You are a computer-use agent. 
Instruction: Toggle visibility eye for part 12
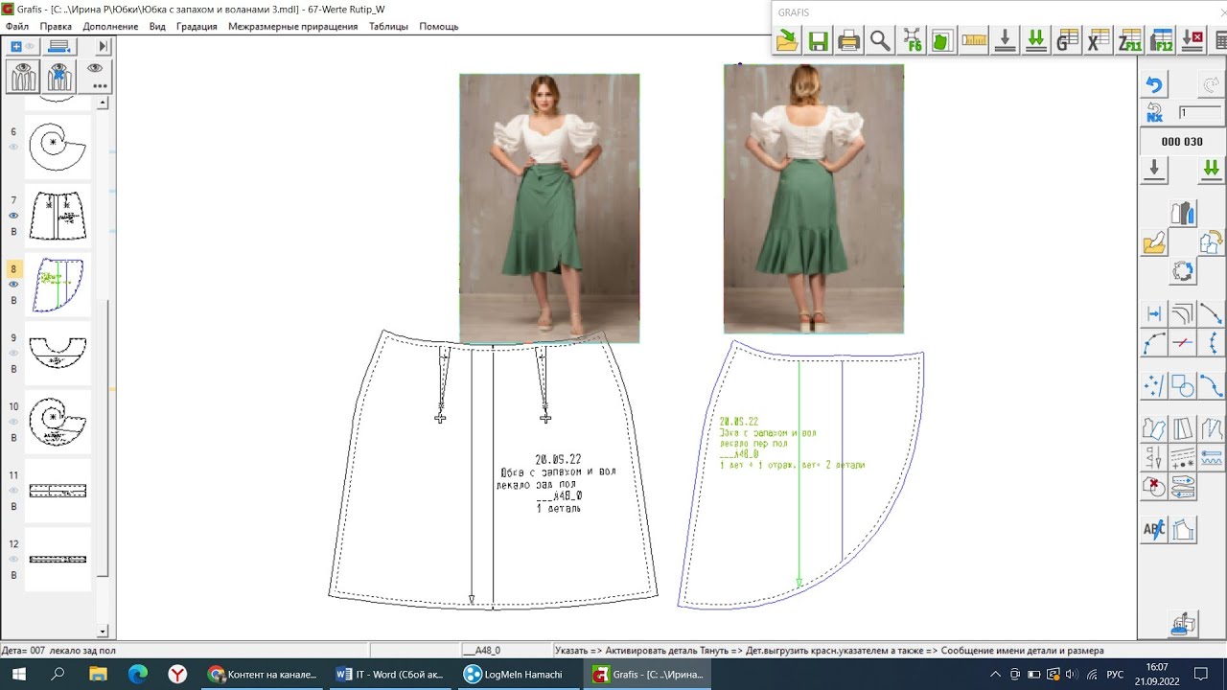[13, 560]
